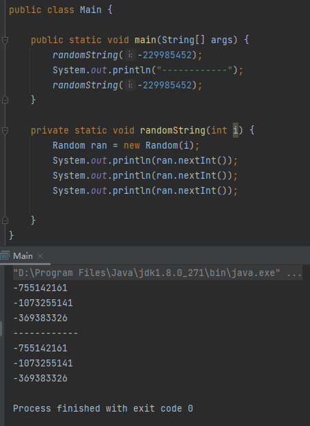The height and width of the screenshot is (426, 310).
Task: Click the fold end marker of the randomString method
Action: click(5, 221)
